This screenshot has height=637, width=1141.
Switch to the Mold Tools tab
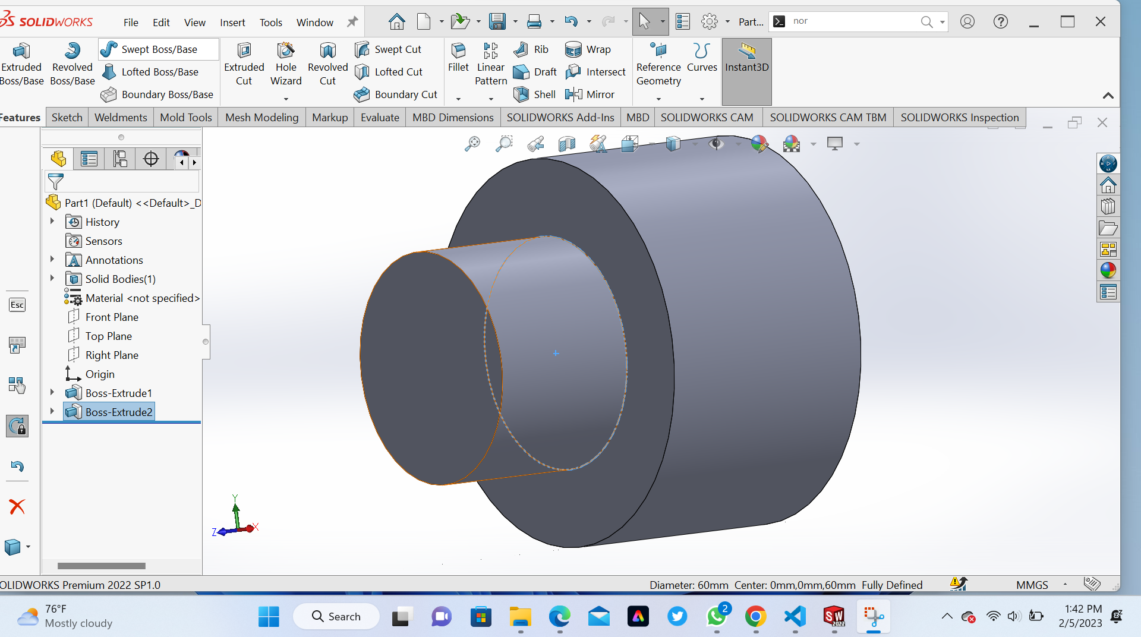185,118
